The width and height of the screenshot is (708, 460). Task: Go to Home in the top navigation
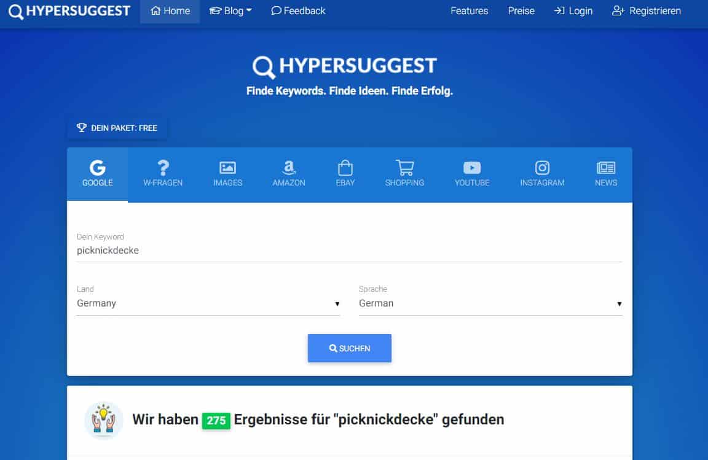tap(170, 11)
